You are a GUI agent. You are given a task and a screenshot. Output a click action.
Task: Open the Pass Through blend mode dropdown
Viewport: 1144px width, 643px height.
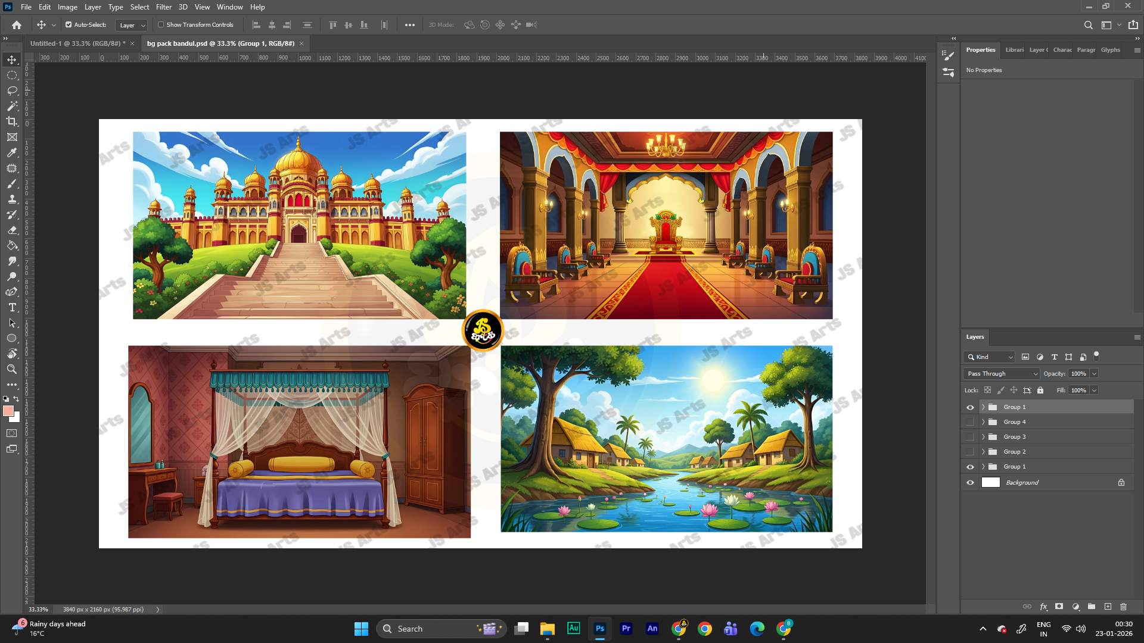(x=1001, y=373)
